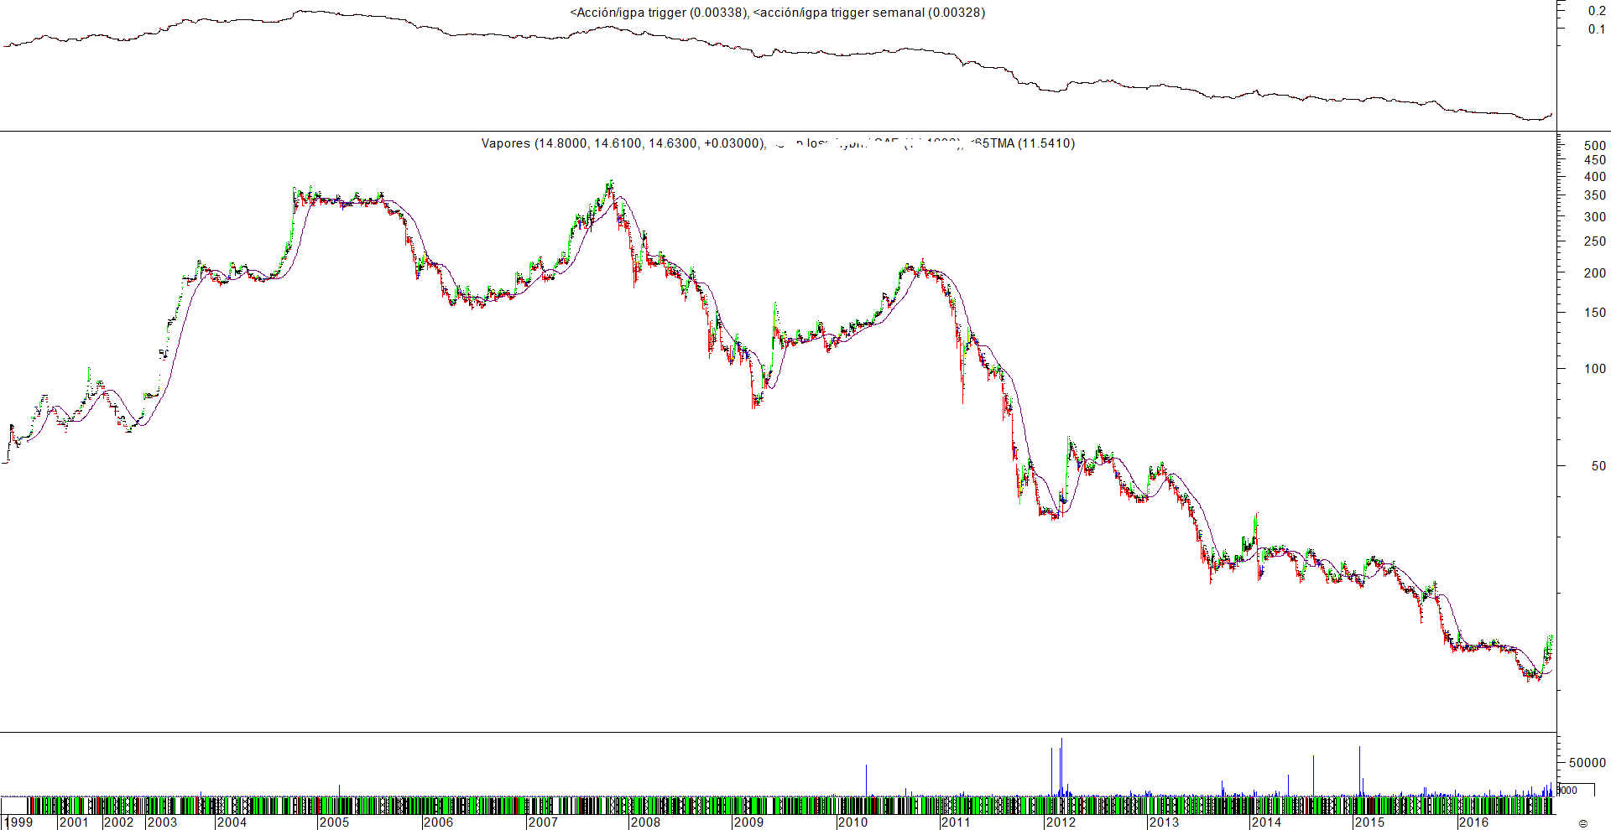Click the 2010 year label on the time axis
The width and height of the screenshot is (1611, 830).
[x=852, y=822]
